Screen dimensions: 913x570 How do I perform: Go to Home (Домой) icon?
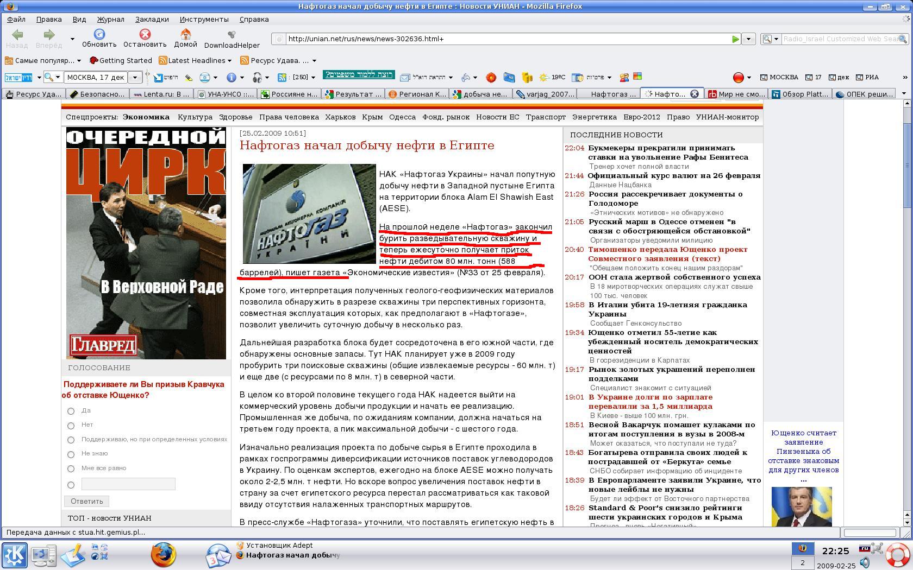click(185, 35)
